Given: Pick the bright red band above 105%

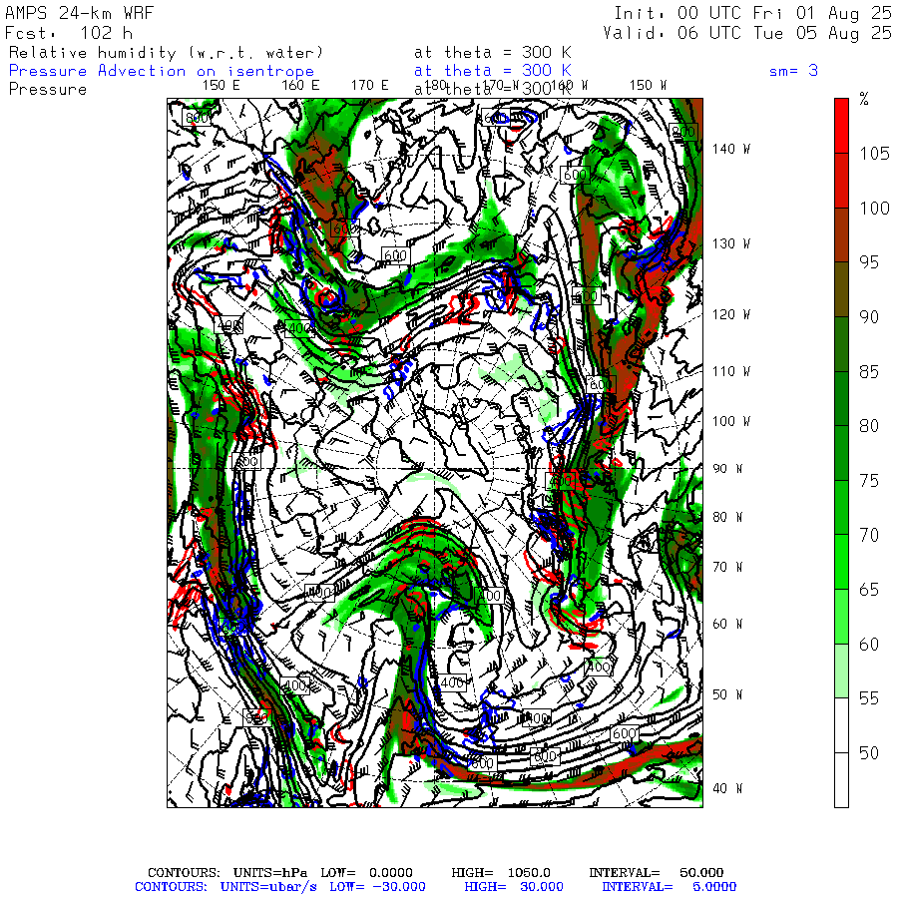Looking at the screenshot, I should click(x=841, y=126).
